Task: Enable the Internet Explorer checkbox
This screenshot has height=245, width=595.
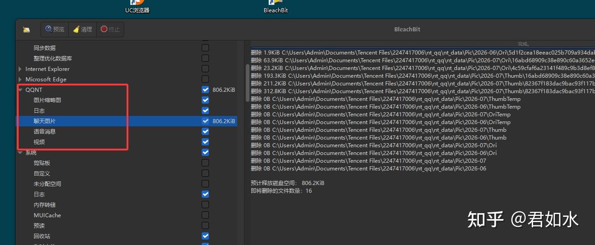Action: point(205,69)
